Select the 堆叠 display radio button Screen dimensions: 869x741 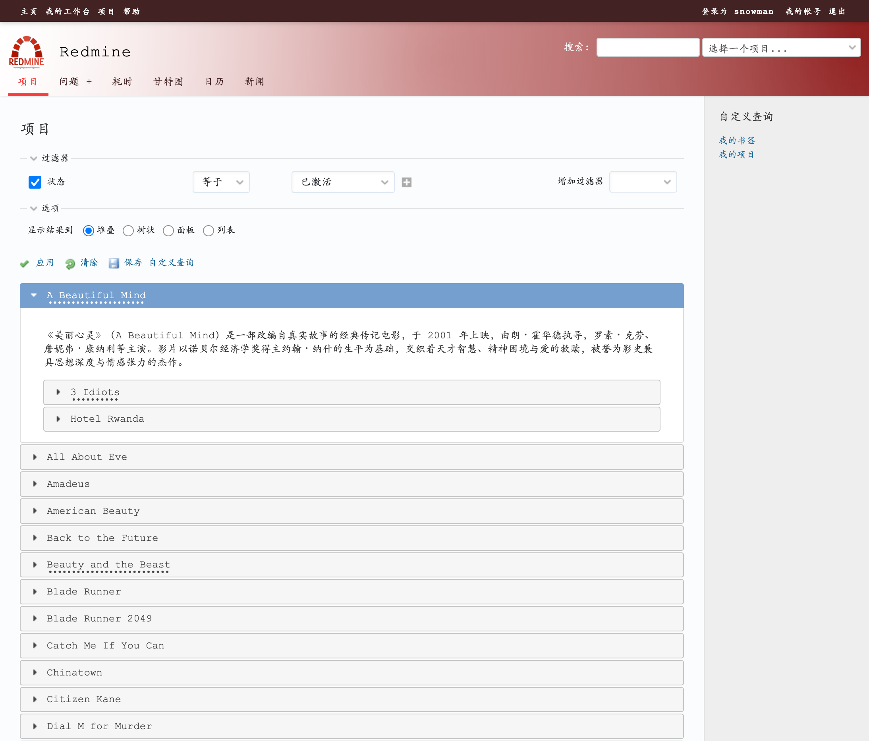(89, 231)
